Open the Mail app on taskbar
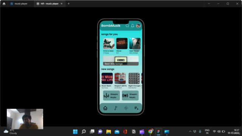The image size is (242, 136). (x=117, y=131)
